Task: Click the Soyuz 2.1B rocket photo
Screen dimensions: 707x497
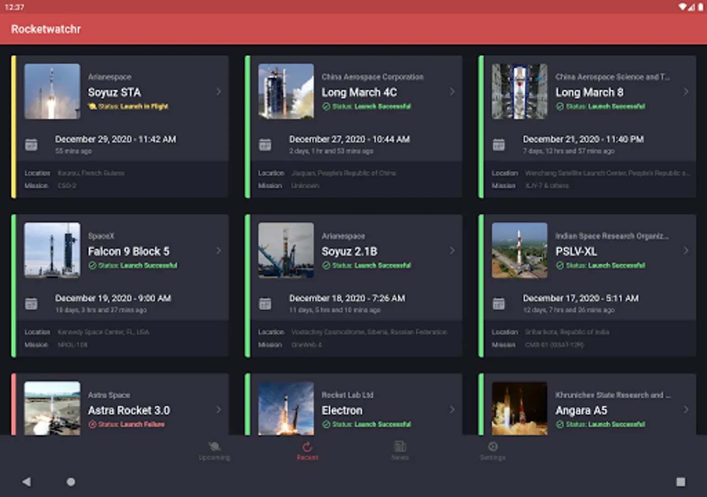Action: [x=286, y=250]
